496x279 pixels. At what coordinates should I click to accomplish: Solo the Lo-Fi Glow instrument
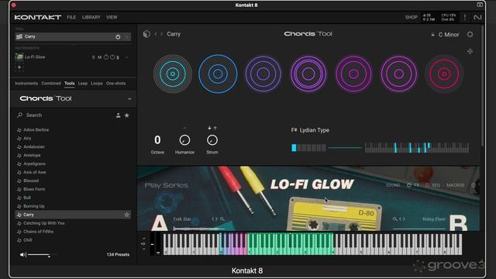pyautogui.click(x=93, y=57)
